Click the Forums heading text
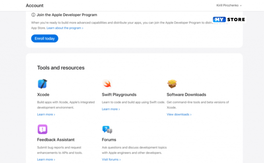 [x=109, y=140]
